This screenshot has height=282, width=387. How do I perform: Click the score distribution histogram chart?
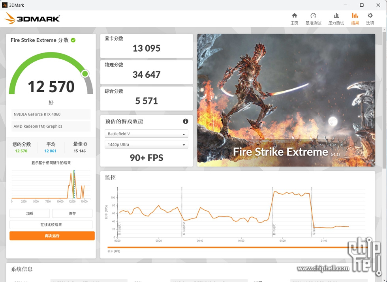coord(51,185)
